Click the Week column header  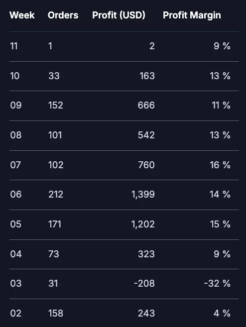coord(22,15)
